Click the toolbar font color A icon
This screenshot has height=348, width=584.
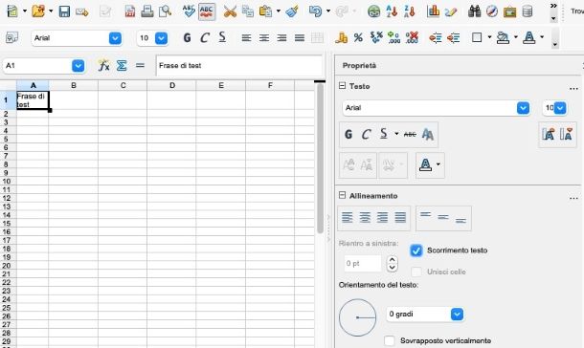(528, 37)
